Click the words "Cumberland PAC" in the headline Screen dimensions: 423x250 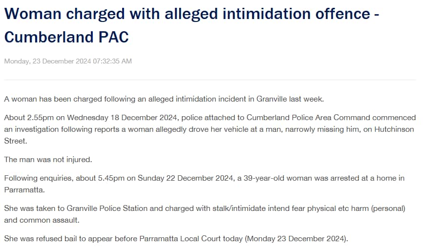tap(66, 37)
